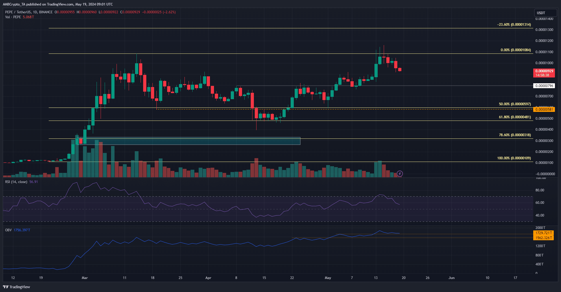561x292 pixels.
Task: Click the 0.00001200 price axis label
Action: 544,41
